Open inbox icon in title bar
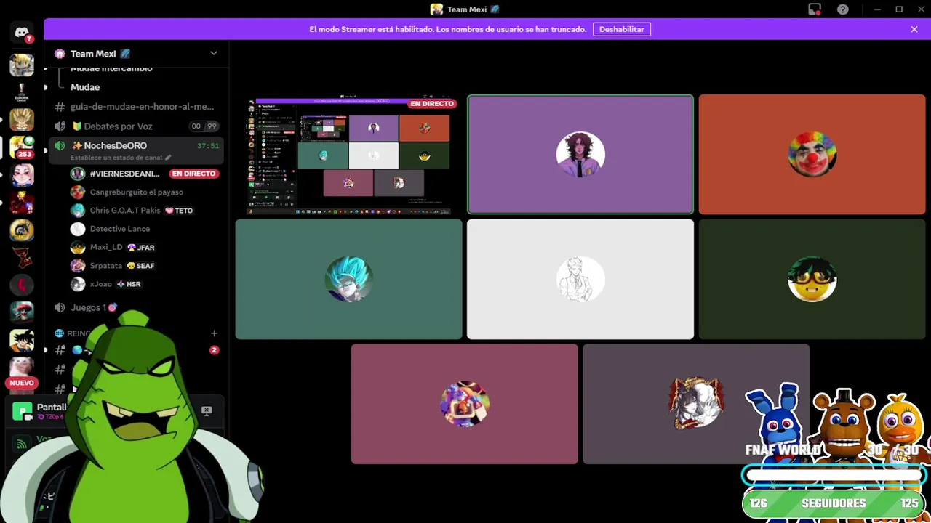The image size is (931, 523). (815, 9)
